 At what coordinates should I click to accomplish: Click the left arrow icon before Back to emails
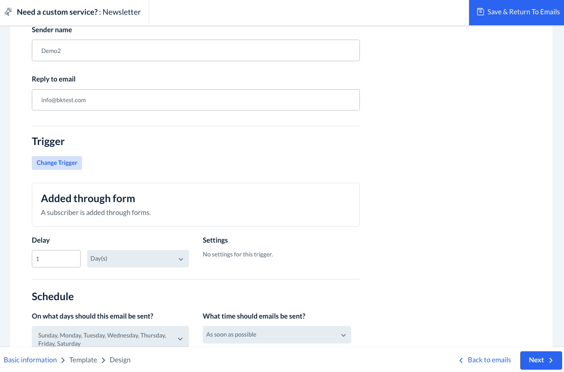pyautogui.click(x=461, y=360)
